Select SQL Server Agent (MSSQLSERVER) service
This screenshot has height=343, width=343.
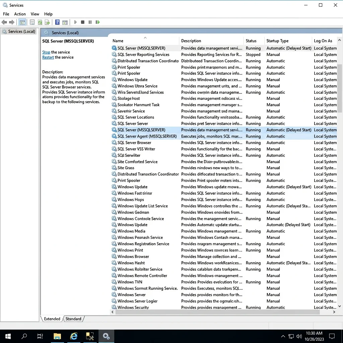coord(224,136)
